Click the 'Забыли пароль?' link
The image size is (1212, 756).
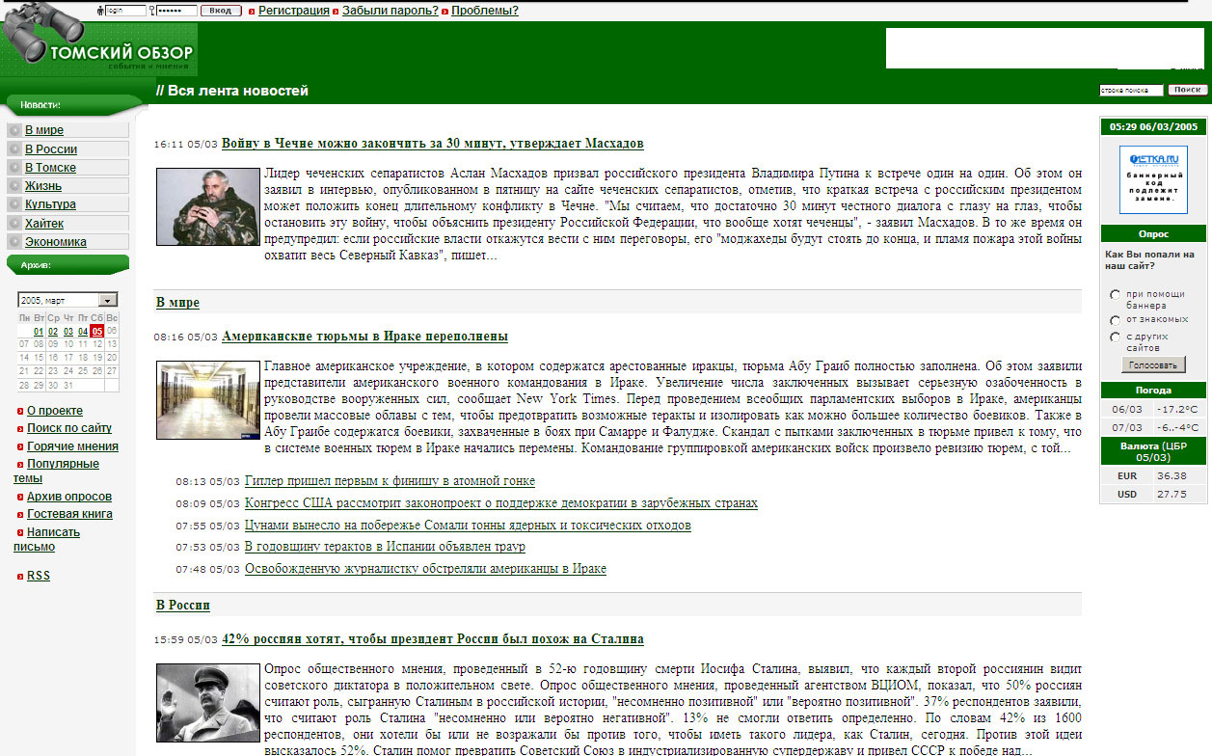pos(390,11)
